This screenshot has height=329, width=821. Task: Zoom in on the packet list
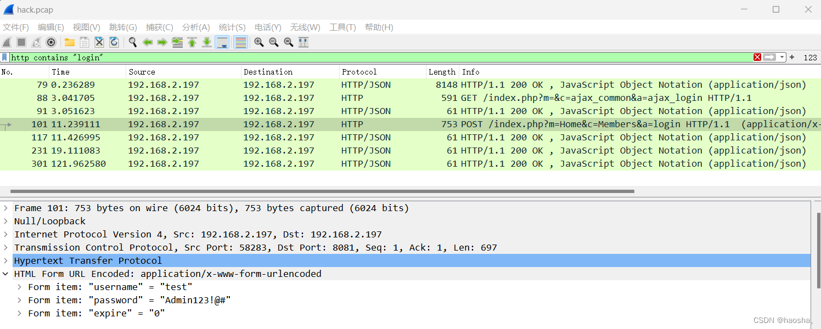(258, 42)
